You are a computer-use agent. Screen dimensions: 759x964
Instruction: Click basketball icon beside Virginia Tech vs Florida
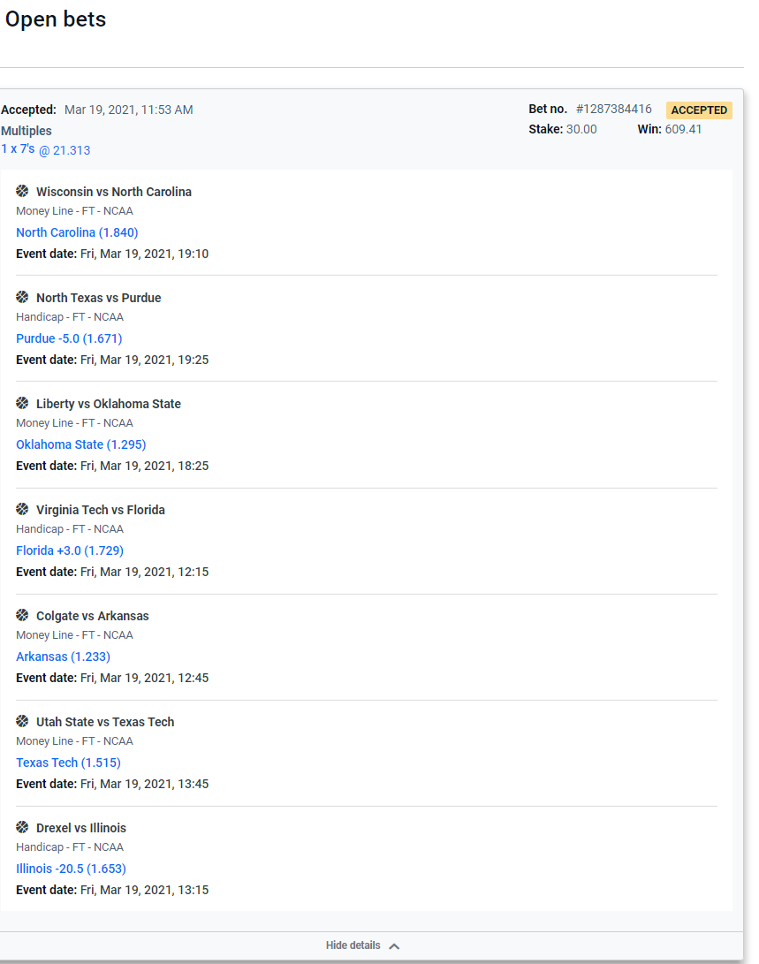click(22, 509)
